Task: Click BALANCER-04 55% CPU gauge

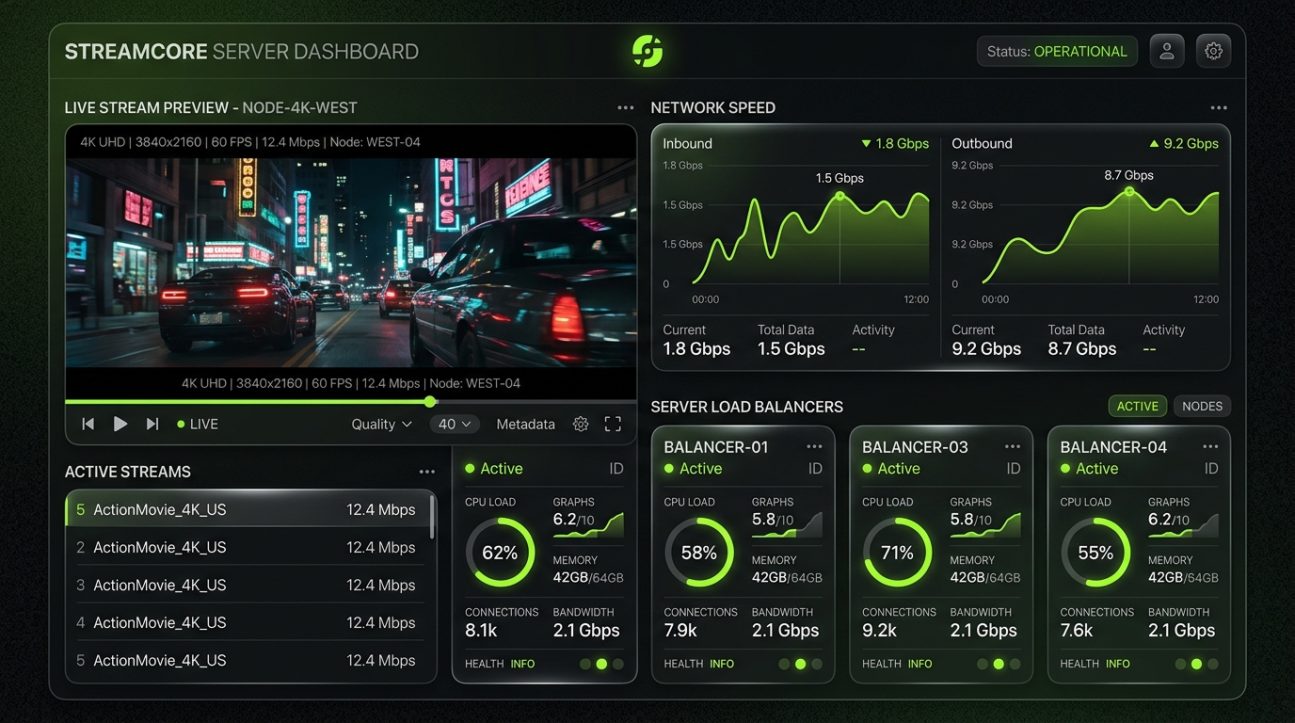Action: click(x=1095, y=553)
